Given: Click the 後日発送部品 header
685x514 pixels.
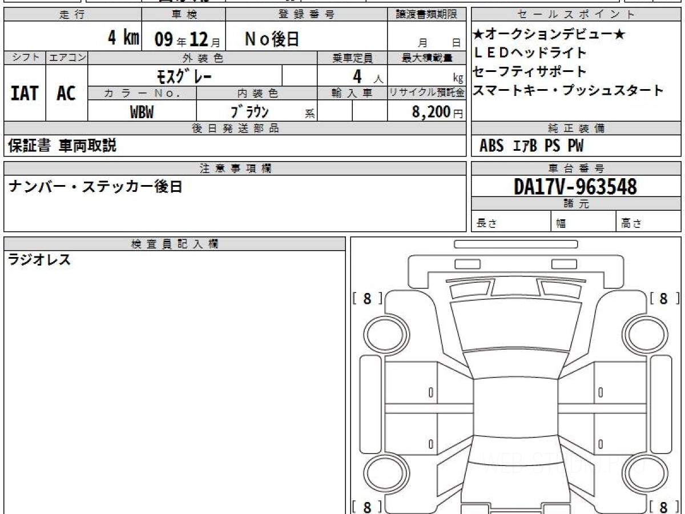Looking at the screenshot, I should click(x=235, y=128).
